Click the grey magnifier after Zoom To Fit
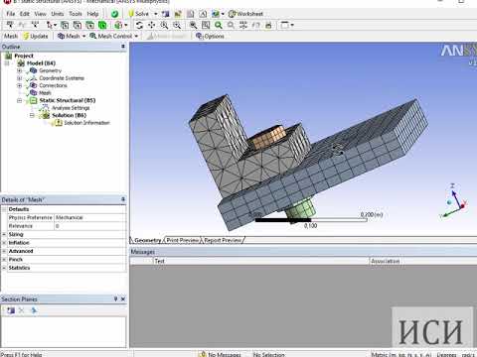Image resolution: width=477 pixels, height=357 pixels. 231,25
